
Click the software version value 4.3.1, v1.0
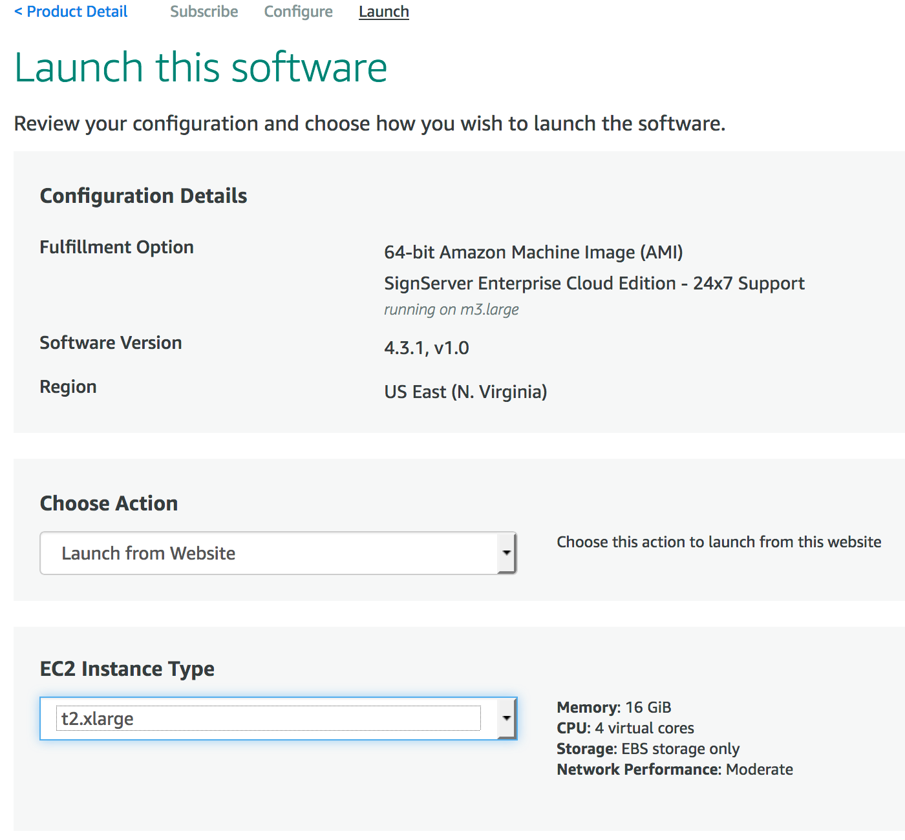click(x=427, y=348)
